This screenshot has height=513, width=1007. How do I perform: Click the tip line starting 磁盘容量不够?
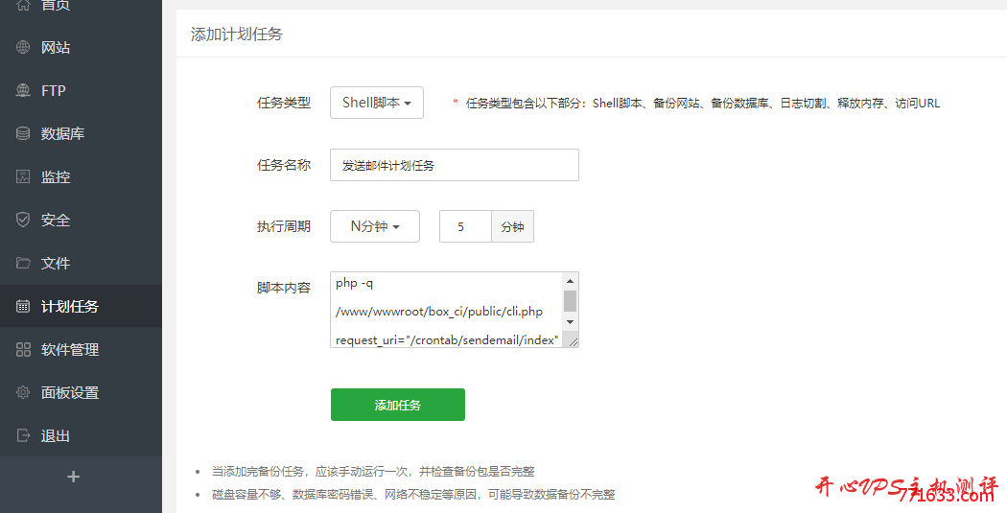point(413,495)
